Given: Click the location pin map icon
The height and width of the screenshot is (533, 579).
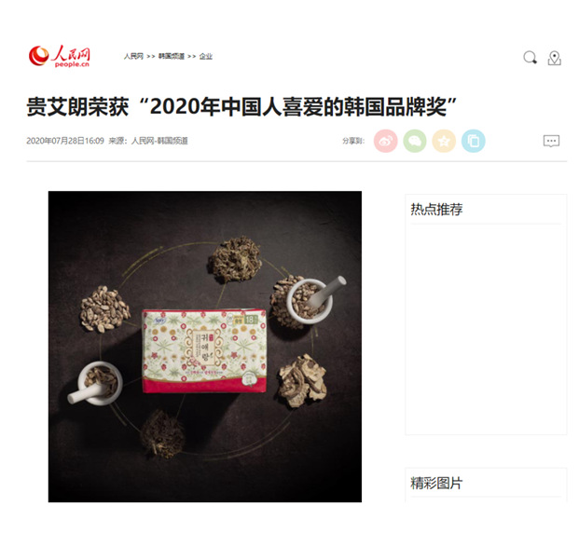Looking at the screenshot, I should tap(554, 58).
